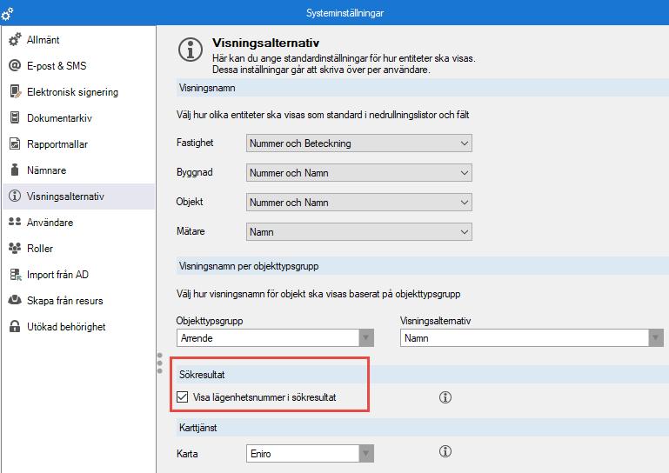669x473 pixels.
Task: Click the large info icon by the Visningsalternativ heading
Action: pyautogui.click(x=191, y=50)
